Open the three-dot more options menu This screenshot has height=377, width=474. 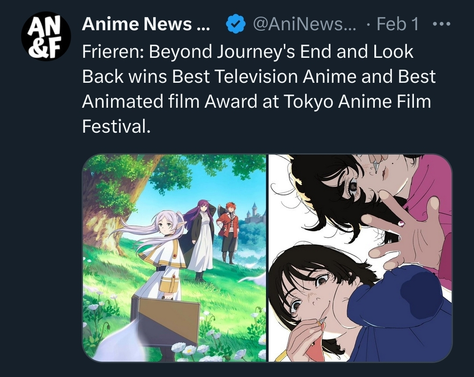click(442, 24)
